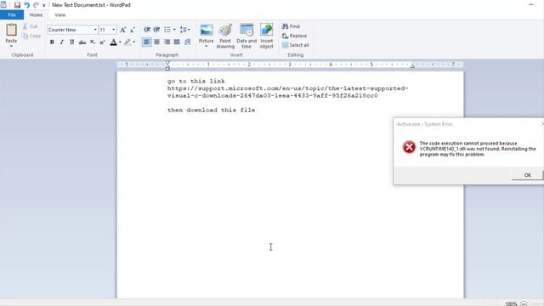Insert Date and time
The height and width of the screenshot is (306, 544).
coord(246,36)
